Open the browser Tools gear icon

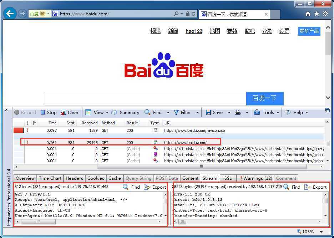[x=325, y=14]
